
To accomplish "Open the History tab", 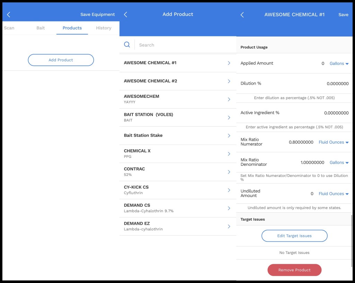I will click(x=104, y=28).
